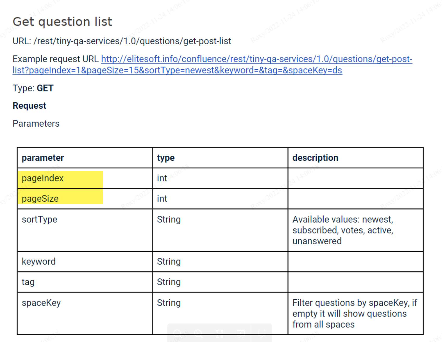Click the 'type' column header

coord(166,158)
